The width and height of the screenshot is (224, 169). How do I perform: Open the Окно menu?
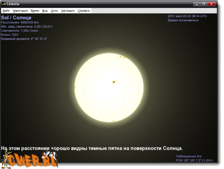point(54,11)
